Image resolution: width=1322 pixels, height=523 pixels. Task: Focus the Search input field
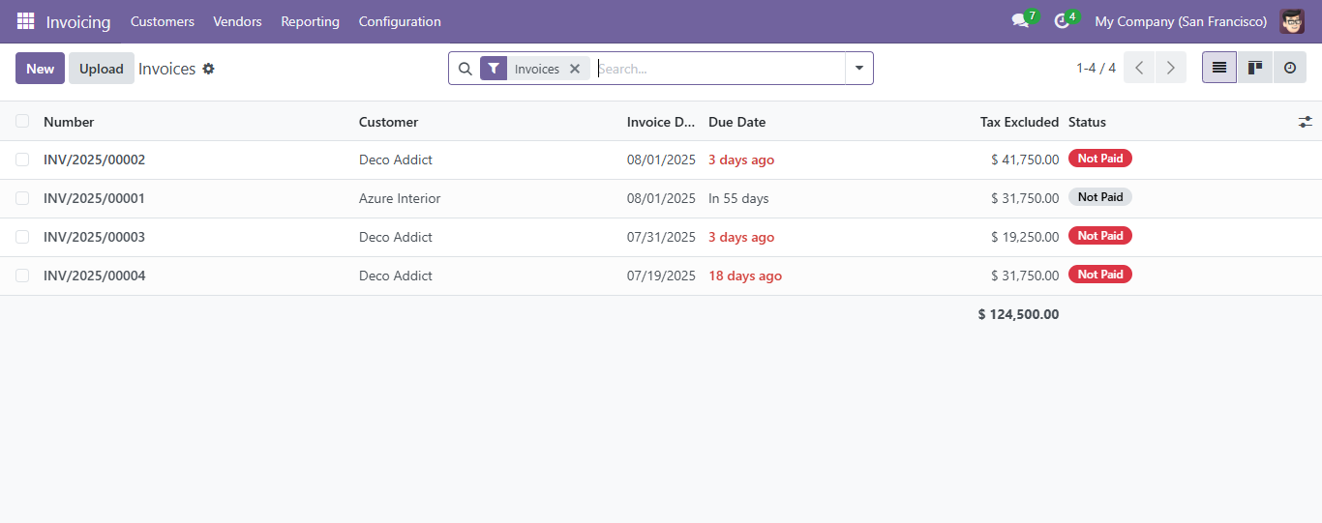pyautogui.click(x=718, y=69)
